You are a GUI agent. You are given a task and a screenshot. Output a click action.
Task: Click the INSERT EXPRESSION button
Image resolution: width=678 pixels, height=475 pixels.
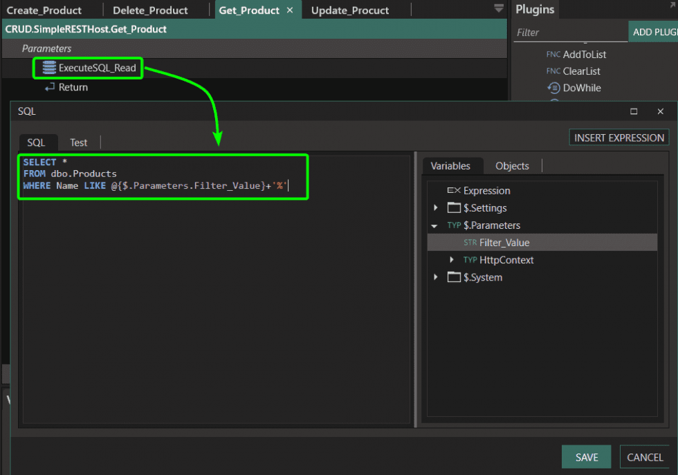click(619, 138)
